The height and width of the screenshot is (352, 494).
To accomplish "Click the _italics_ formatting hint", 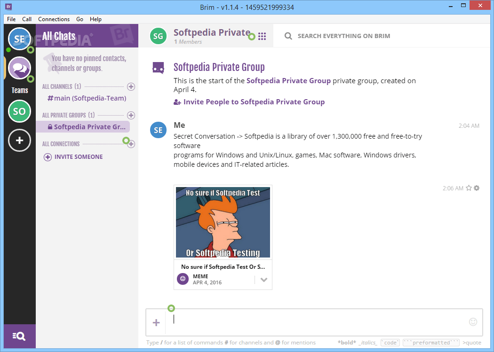I will 368,343.
